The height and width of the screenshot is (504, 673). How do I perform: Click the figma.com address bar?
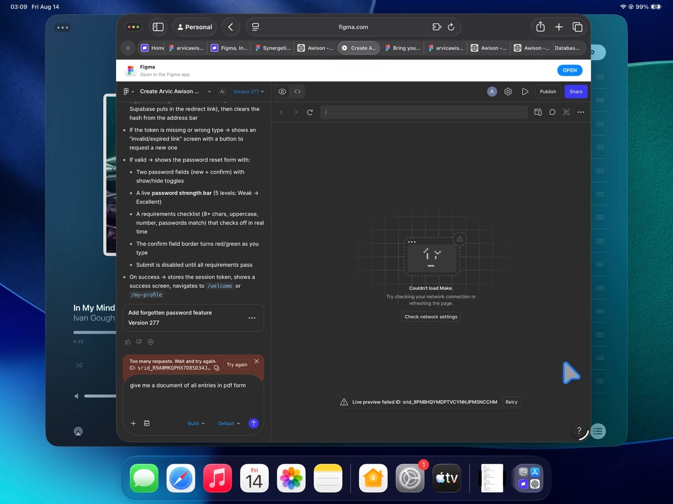point(353,27)
